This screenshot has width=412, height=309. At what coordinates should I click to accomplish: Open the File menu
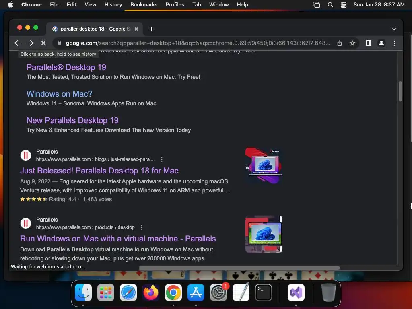pyautogui.click(x=54, y=5)
